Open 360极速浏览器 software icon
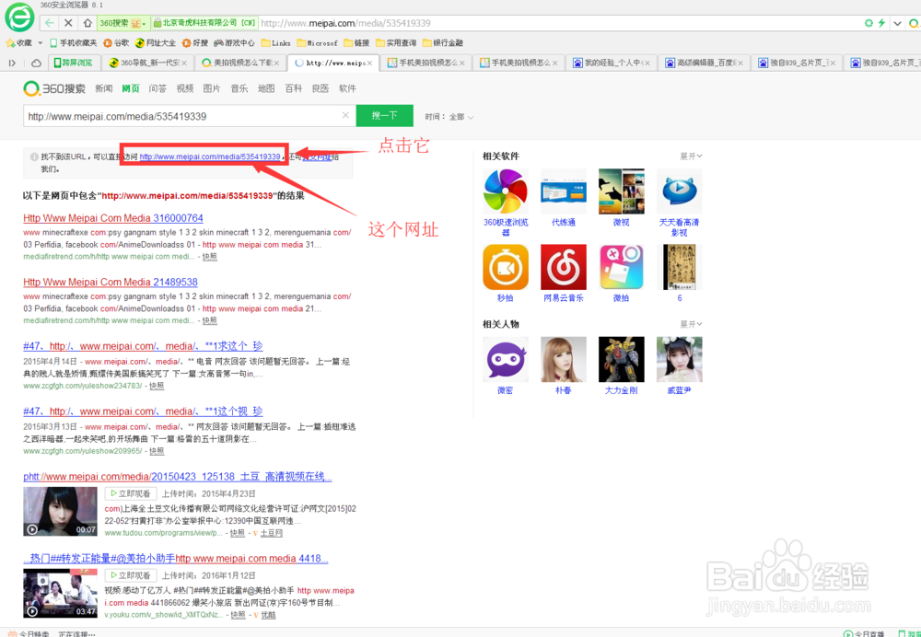 (505, 191)
